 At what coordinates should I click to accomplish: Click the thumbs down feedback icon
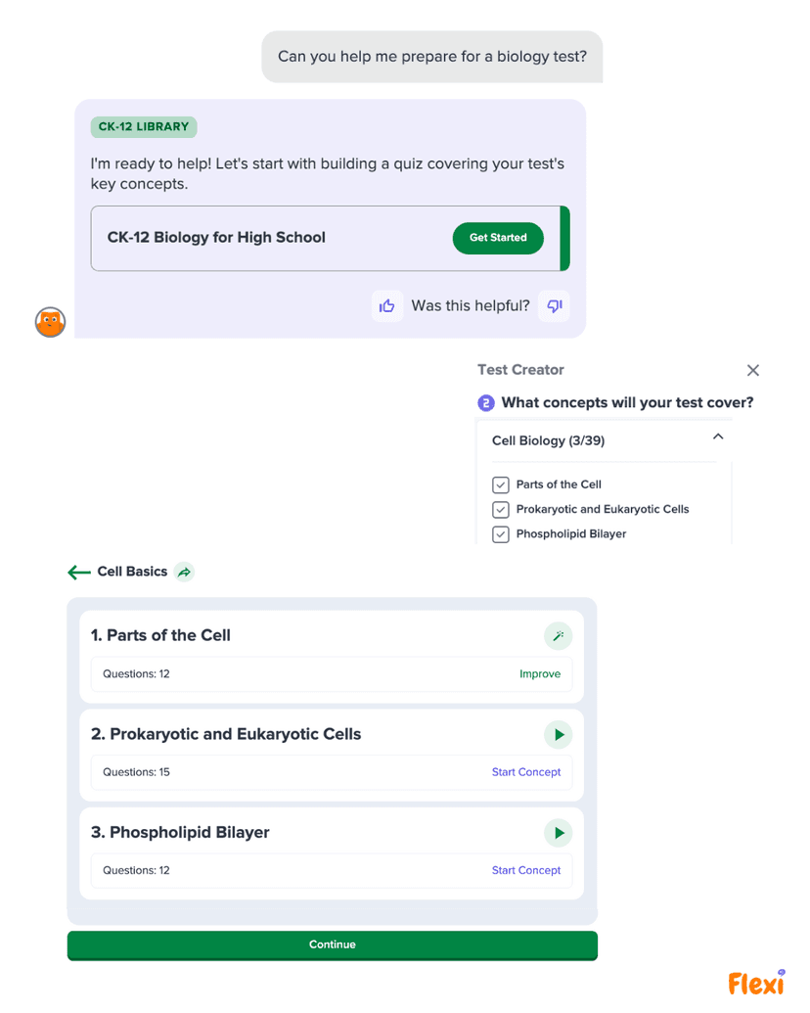click(x=554, y=305)
